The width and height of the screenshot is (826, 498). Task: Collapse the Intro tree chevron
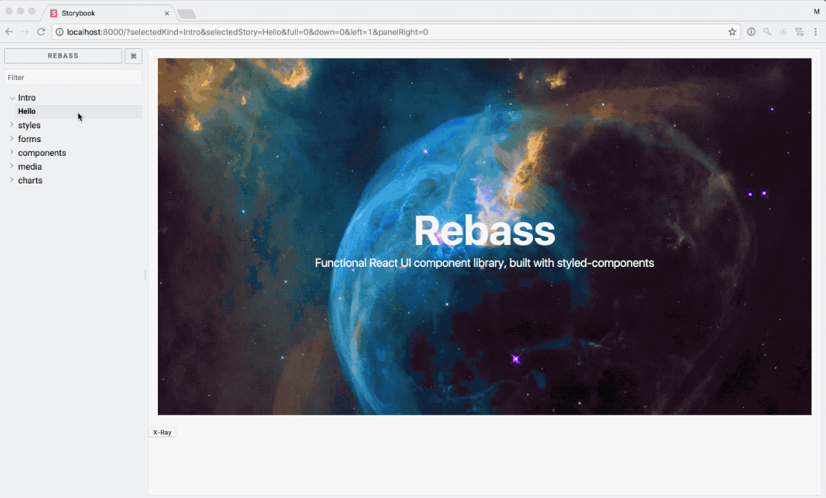click(12, 98)
